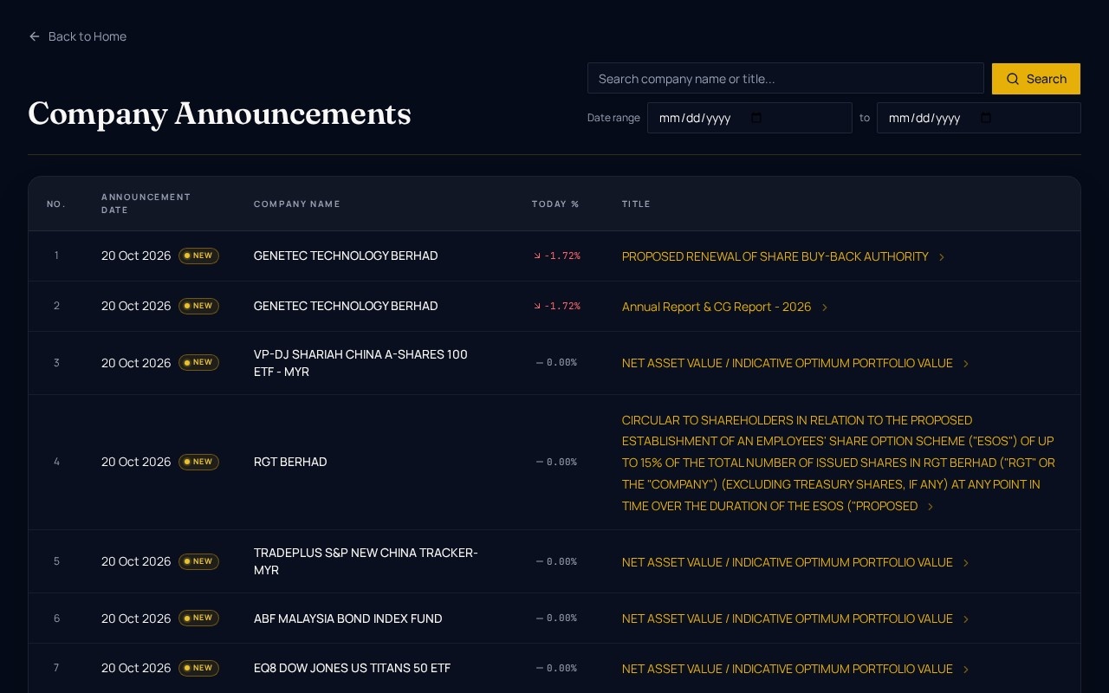Image resolution: width=1109 pixels, height=693 pixels.
Task: Go back via the Back to Home link
Action: (77, 36)
